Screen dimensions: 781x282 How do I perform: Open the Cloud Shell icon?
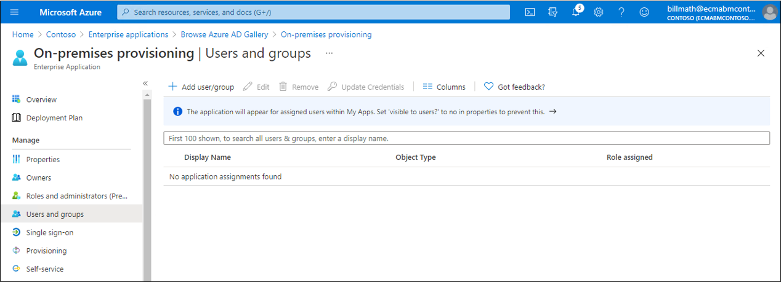(530, 12)
